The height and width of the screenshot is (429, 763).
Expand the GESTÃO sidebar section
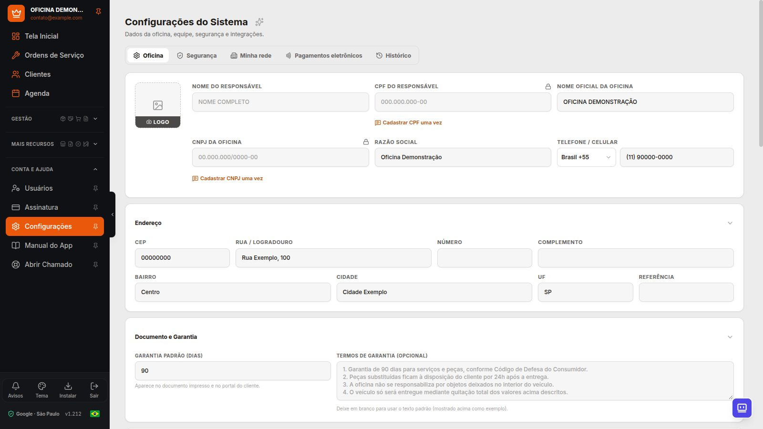(x=55, y=119)
